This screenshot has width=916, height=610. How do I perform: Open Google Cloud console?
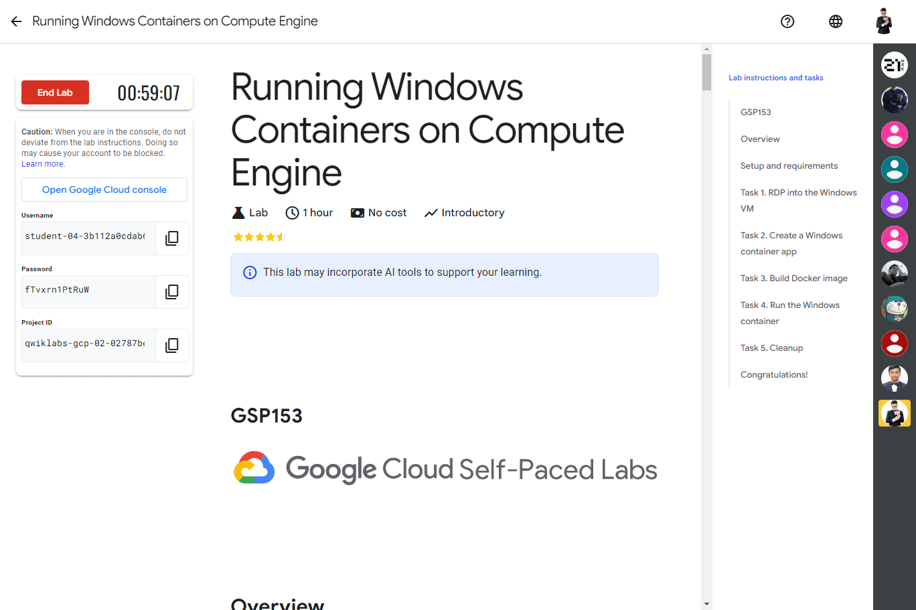(104, 189)
